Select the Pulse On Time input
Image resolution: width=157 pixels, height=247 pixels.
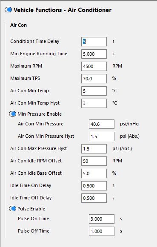point(102,219)
